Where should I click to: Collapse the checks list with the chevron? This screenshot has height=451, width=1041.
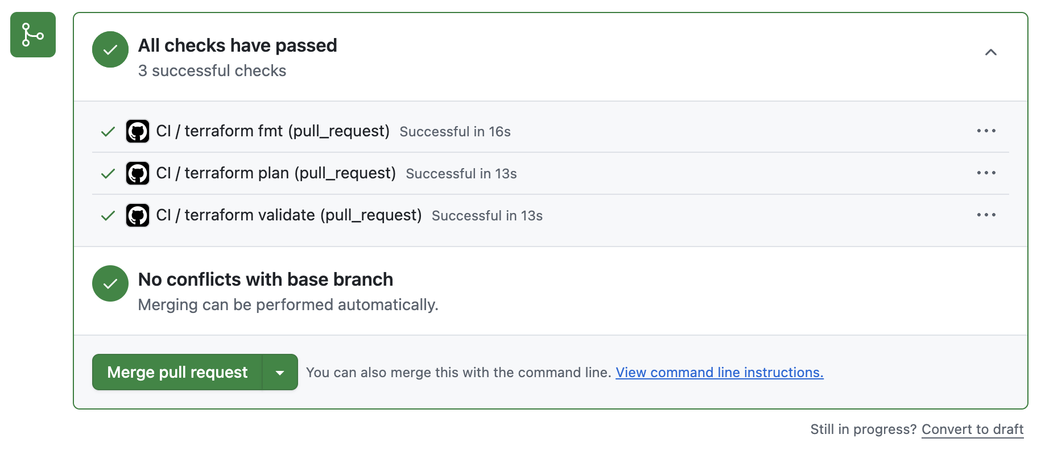[x=990, y=52]
